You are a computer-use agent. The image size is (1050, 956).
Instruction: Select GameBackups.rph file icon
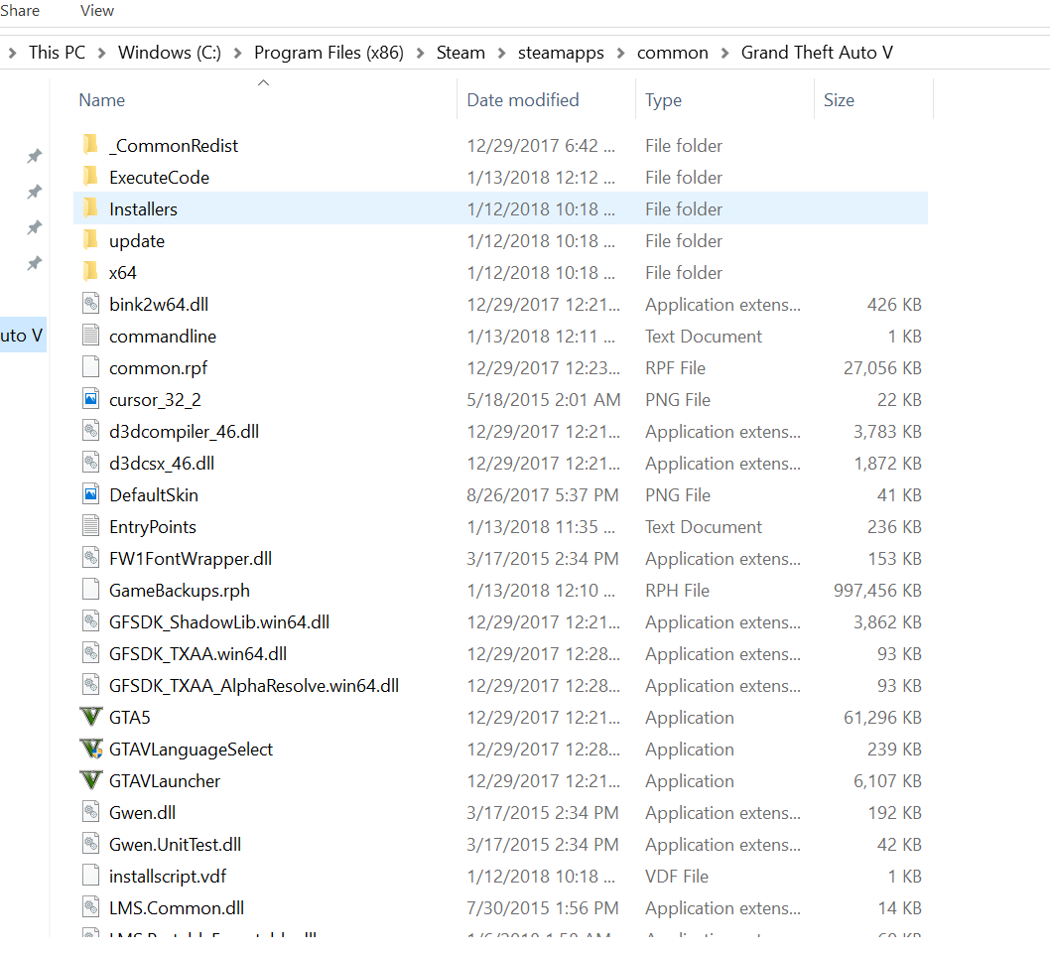(91, 591)
